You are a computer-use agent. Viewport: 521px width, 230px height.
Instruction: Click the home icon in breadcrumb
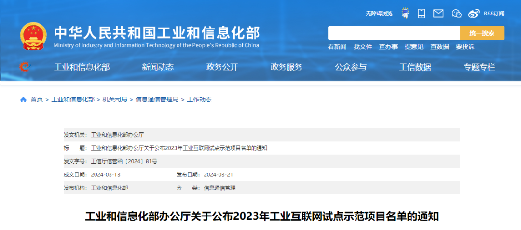coord(23,100)
